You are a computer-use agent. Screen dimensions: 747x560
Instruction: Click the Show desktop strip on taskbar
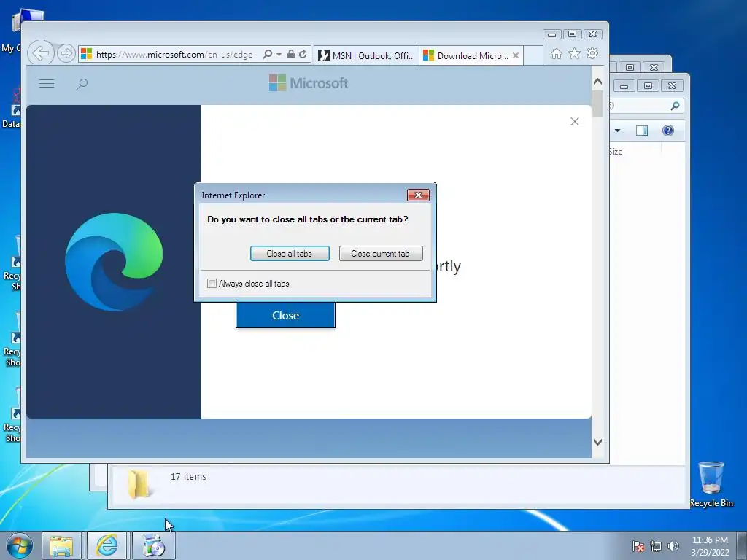coord(742,545)
